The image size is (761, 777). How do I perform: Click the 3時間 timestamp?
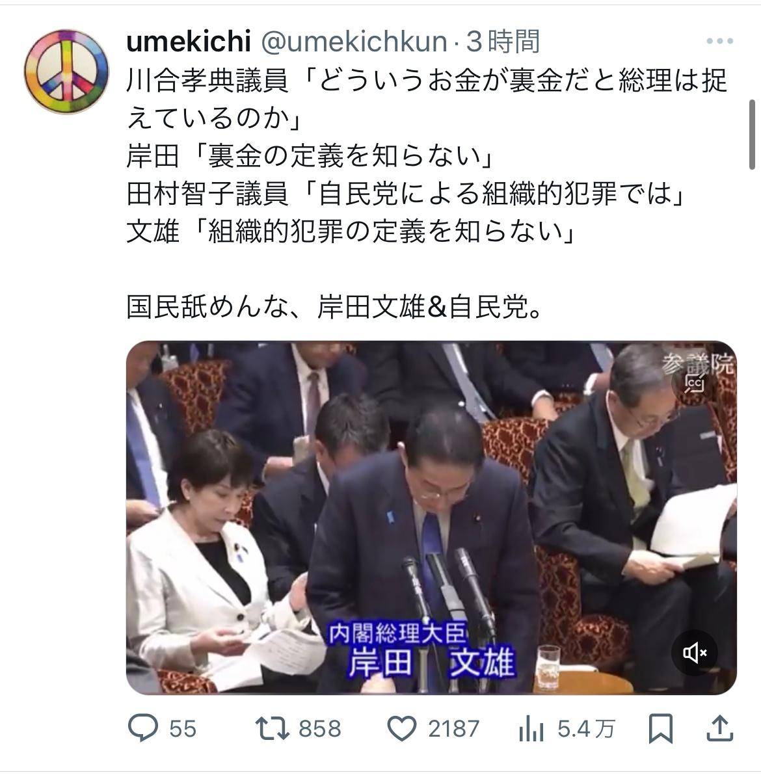[503, 41]
